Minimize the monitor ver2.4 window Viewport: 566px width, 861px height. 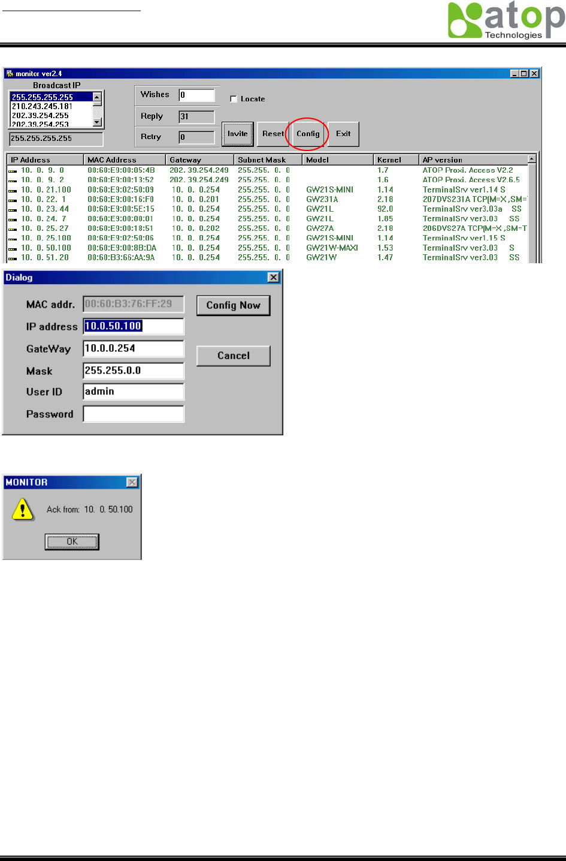tap(514, 74)
